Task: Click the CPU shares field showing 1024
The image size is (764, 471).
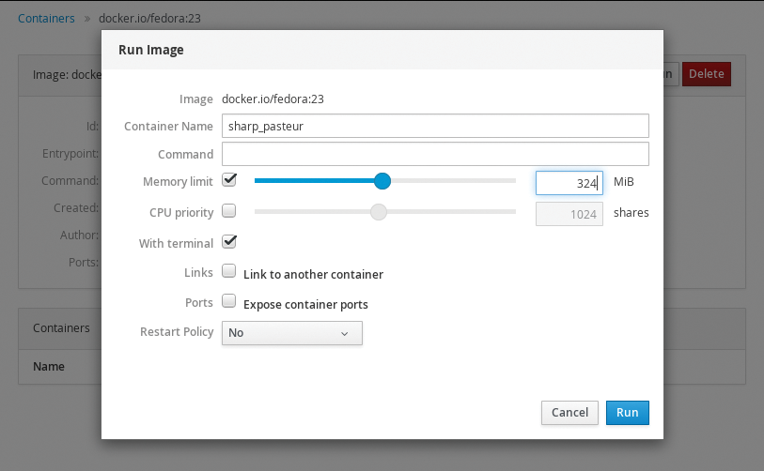Action: pyautogui.click(x=569, y=214)
